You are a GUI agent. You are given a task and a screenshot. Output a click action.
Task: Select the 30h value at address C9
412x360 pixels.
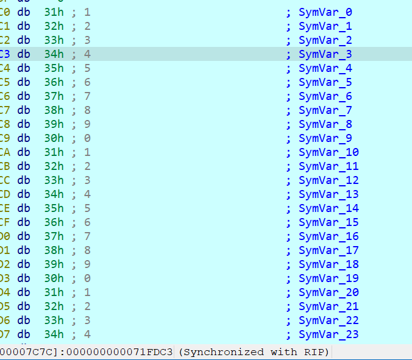(x=54, y=138)
